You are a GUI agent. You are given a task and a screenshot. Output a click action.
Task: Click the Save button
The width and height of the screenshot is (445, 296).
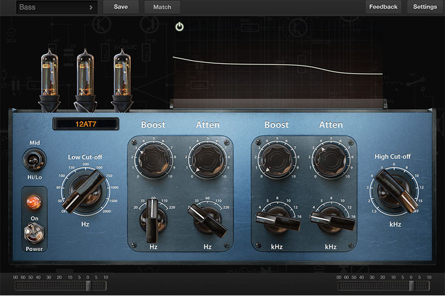[121, 7]
